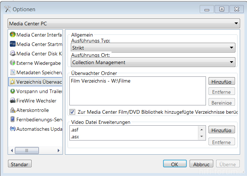This screenshot has width=247, height=176.
Task: Open the Collection Management Ausführungs Ort dropdown
Action: [x=153, y=62]
